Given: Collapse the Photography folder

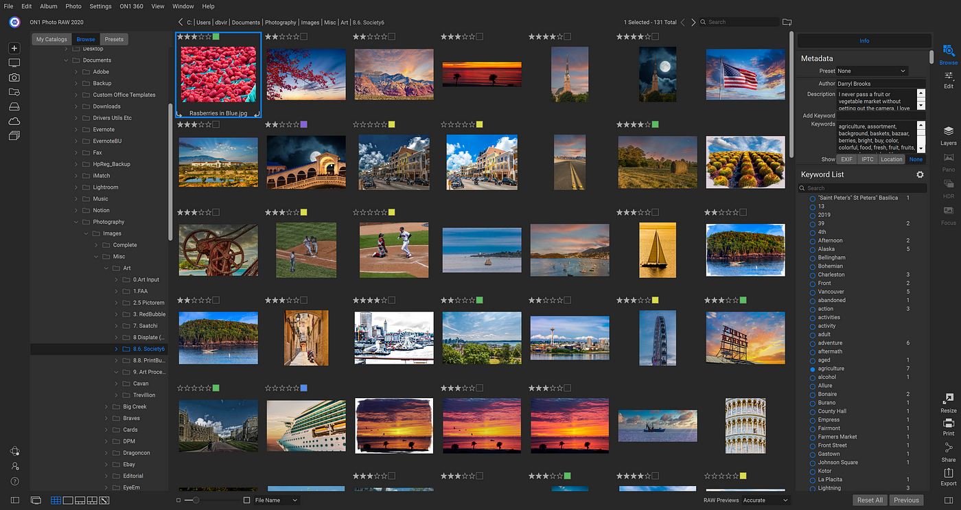Looking at the screenshot, I should point(77,222).
